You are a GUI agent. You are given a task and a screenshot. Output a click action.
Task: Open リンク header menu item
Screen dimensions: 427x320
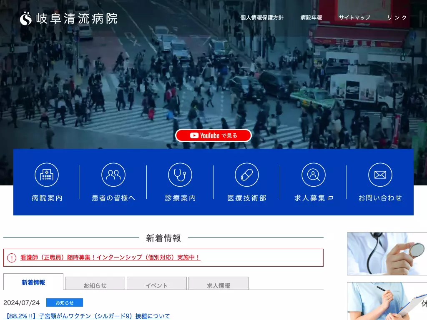(397, 17)
